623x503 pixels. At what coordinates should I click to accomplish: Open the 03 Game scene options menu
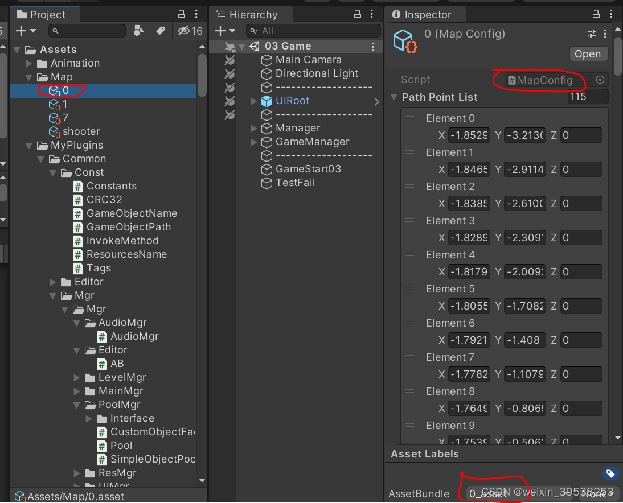(x=372, y=47)
